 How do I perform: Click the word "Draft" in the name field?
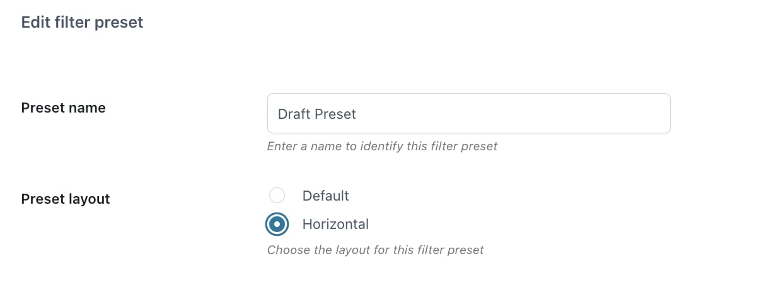pos(294,114)
